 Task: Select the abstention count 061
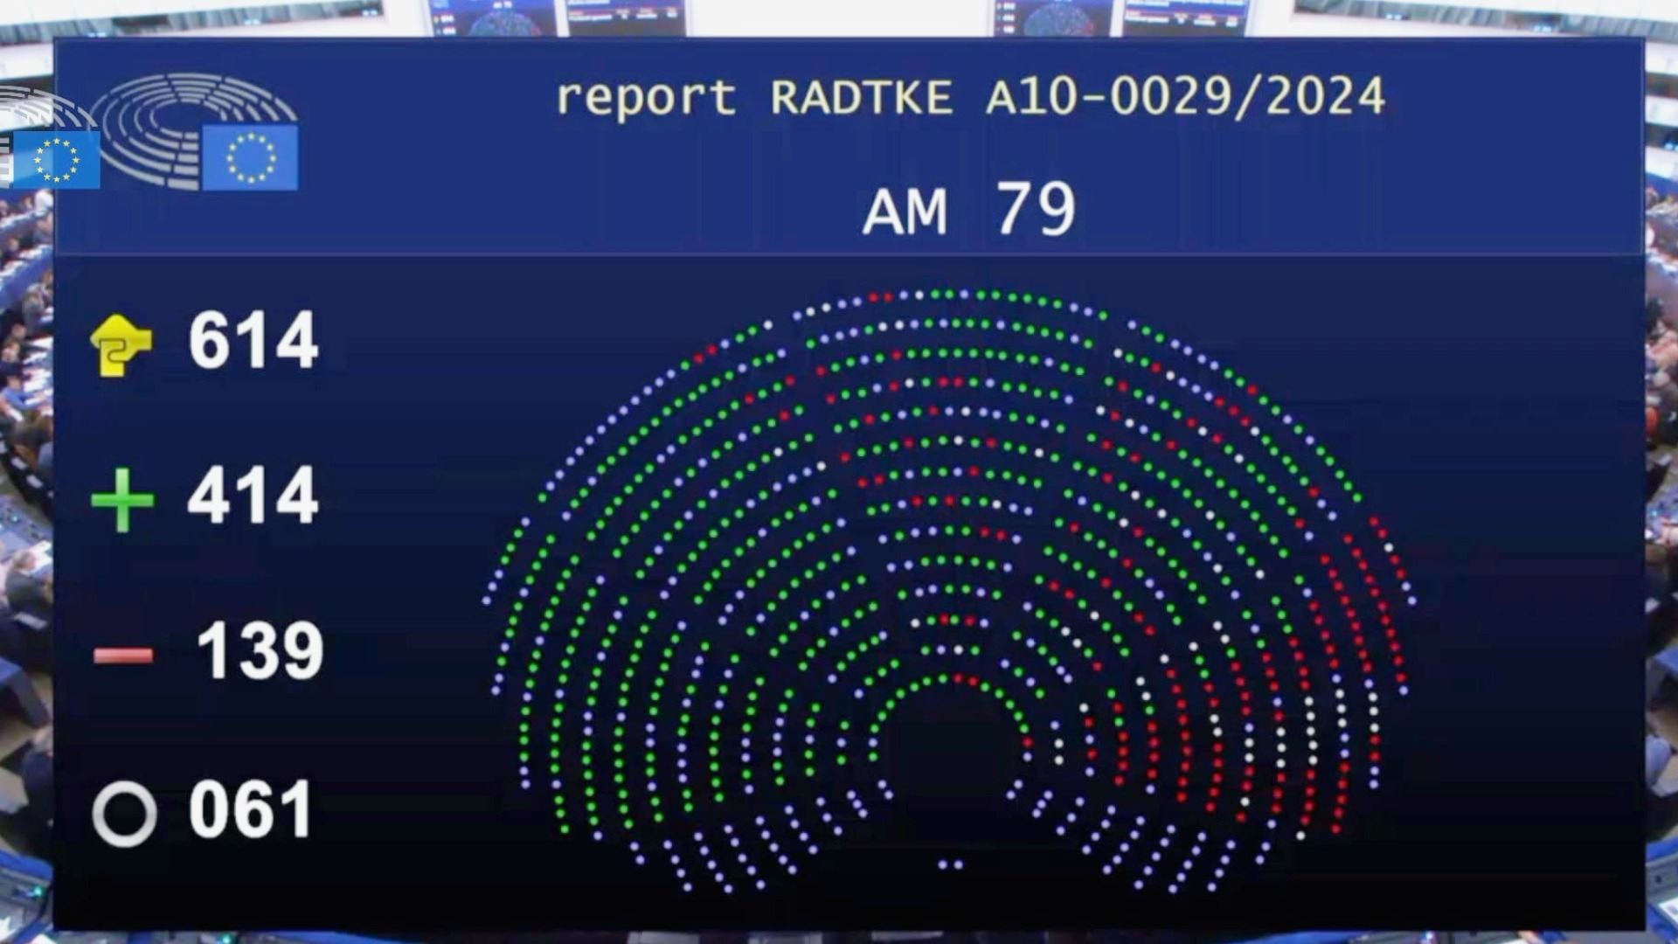point(251,810)
